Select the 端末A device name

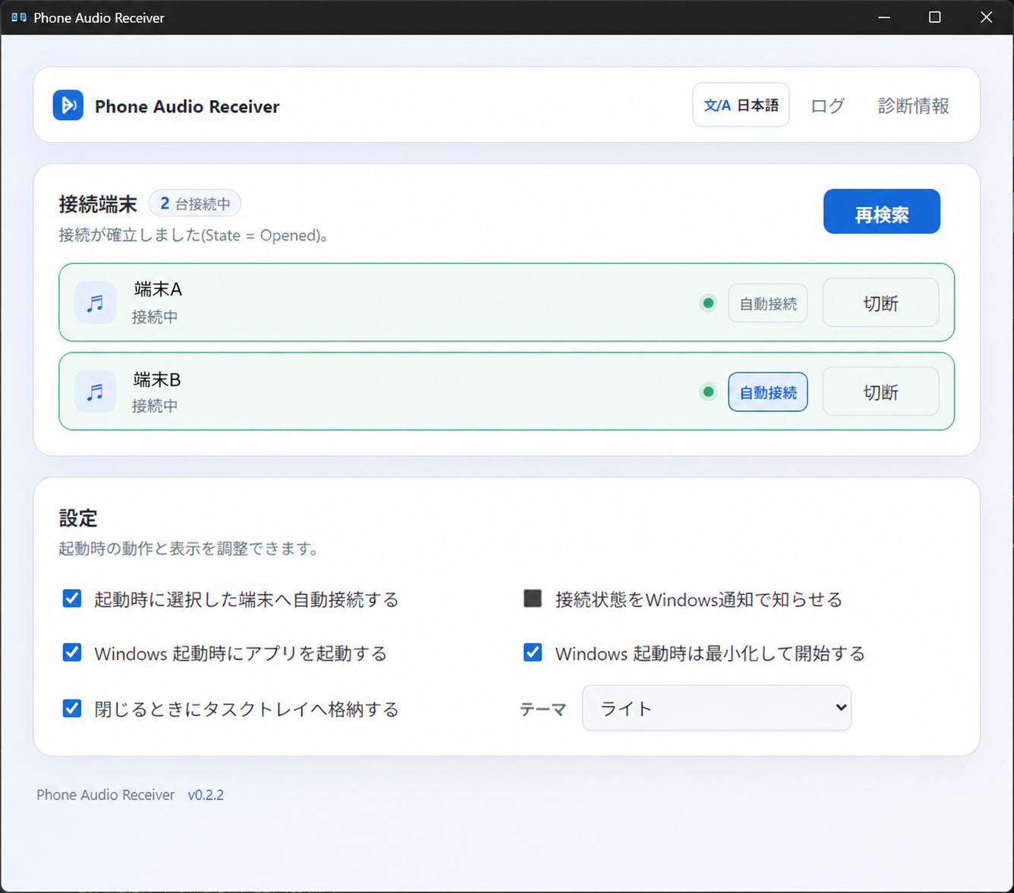(158, 289)
